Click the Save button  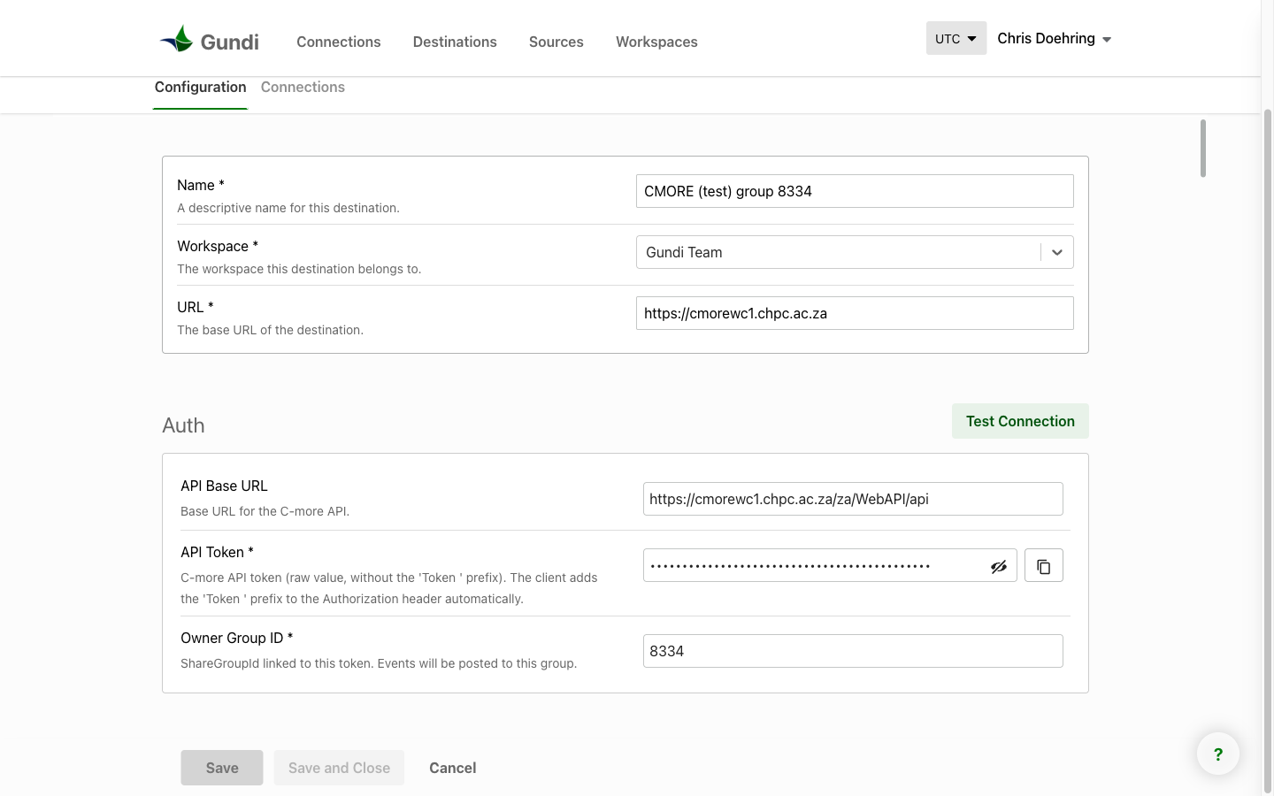coord(222,768)
